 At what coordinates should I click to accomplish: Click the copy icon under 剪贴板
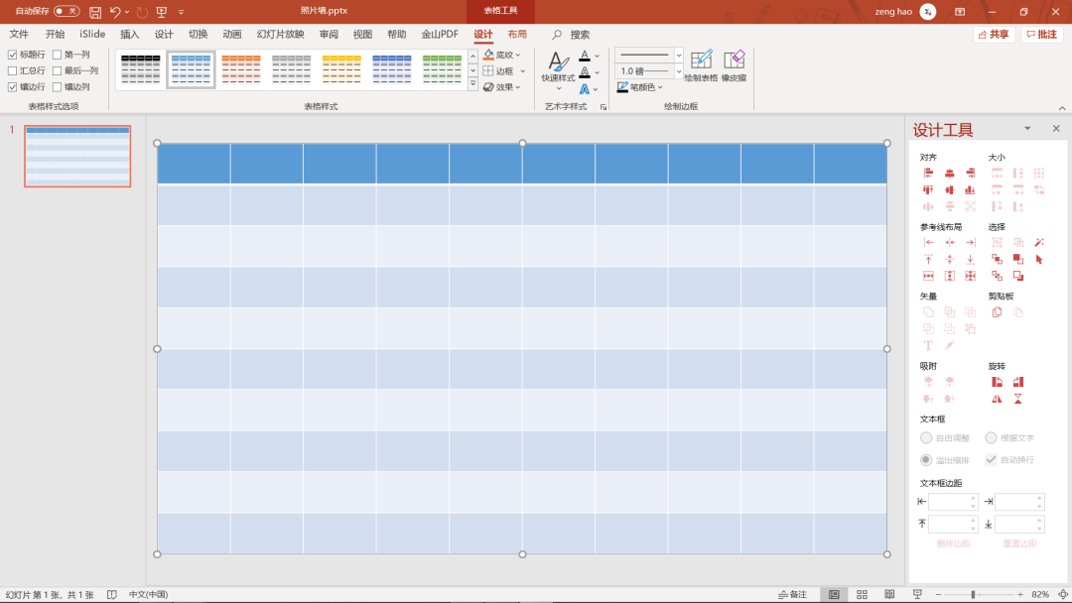coord(997,312)
